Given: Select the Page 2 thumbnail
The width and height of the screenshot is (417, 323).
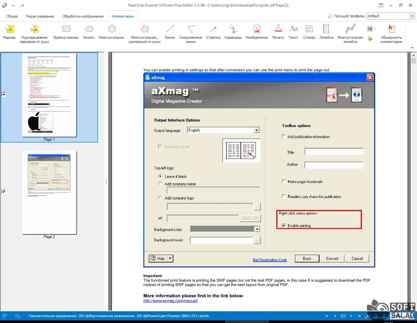Looking at the screenshot, I should pos(50,192).
